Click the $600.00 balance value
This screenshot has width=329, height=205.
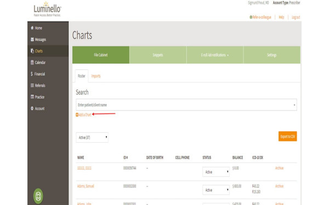[x=237, y=186]
